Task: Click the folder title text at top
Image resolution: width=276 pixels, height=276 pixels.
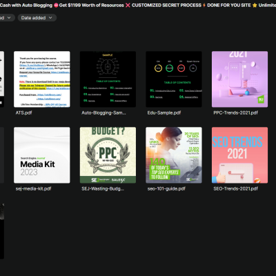Action: [x=138, y=5]
